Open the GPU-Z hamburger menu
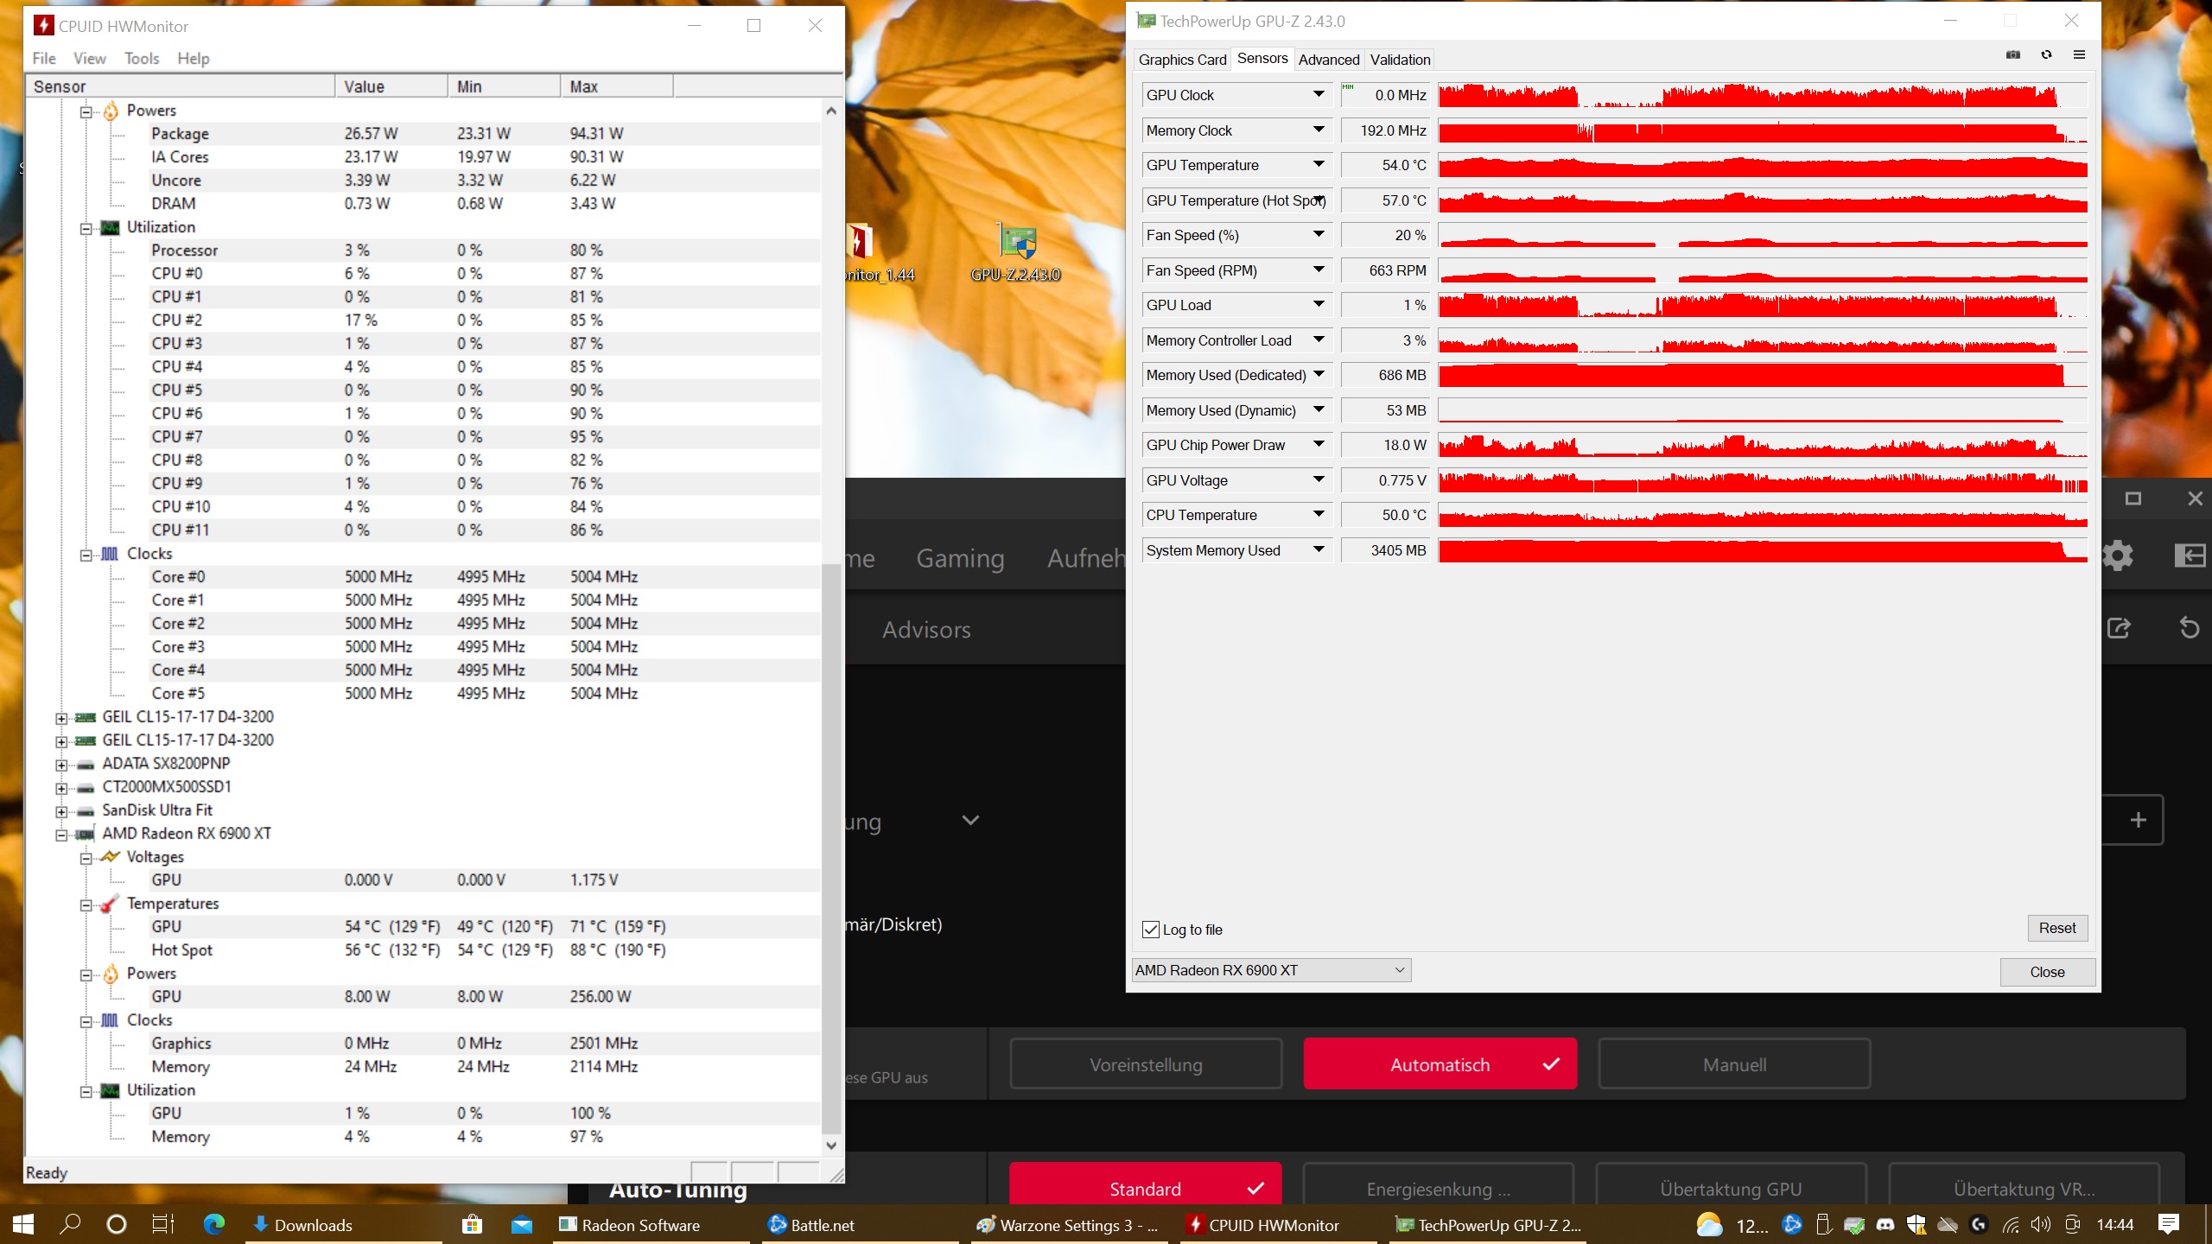 (x=2079, y=55)
